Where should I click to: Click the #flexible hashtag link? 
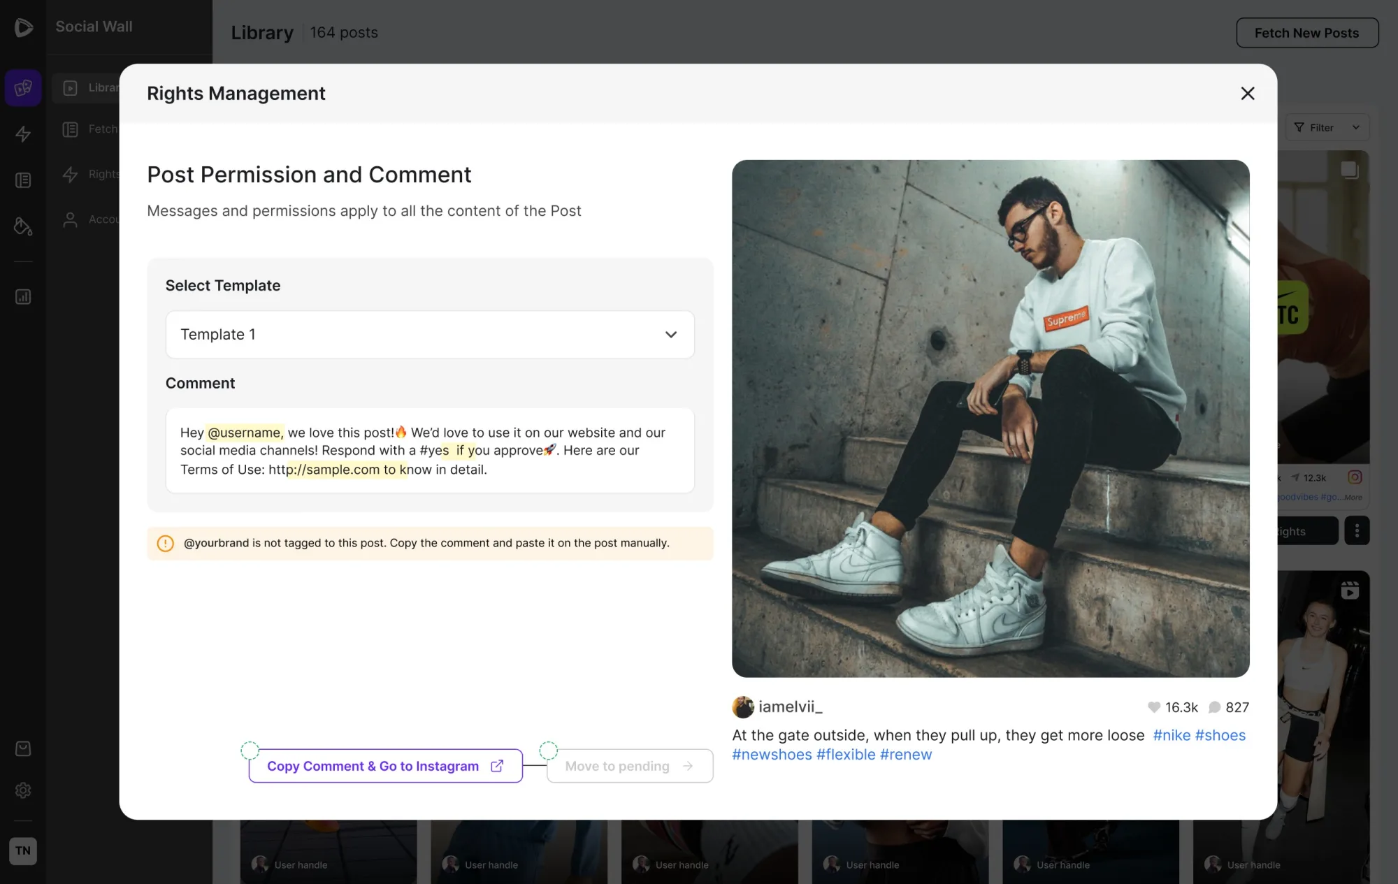pos(846,755)
